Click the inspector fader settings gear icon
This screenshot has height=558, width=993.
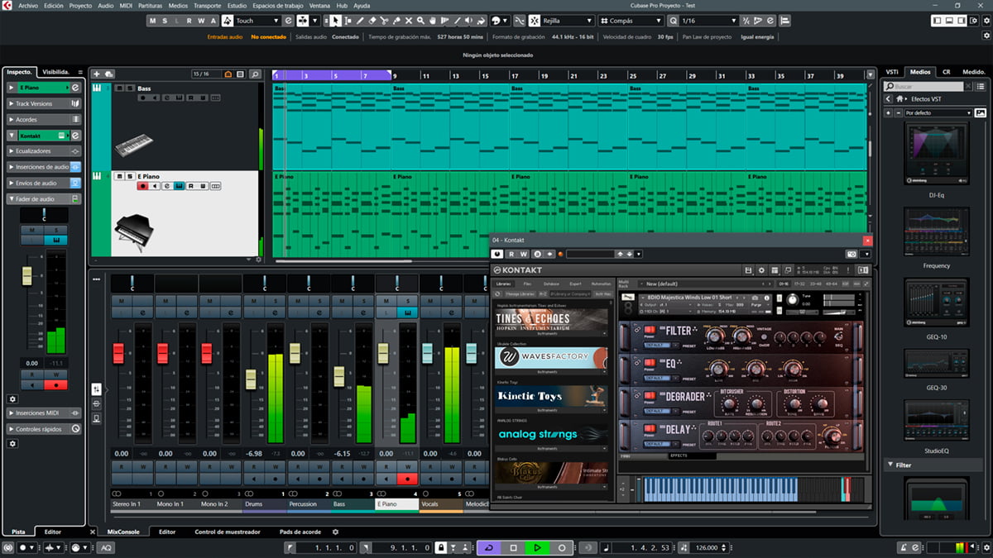click(12, 398)
